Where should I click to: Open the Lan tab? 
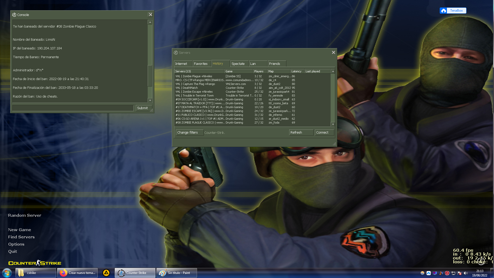click(x=258, y=64)
